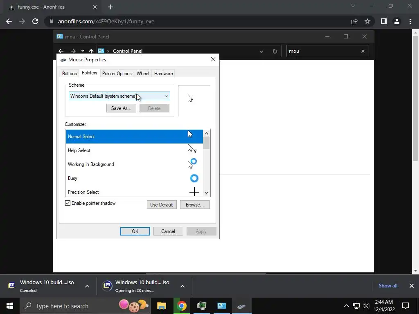Click the padlock site info icon
The height and width of the screenshot is (314, 419).
point(52,21)
